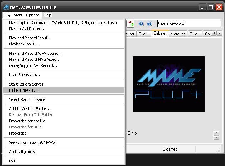
Task: Click the 3 games status text
Action: 170,149
